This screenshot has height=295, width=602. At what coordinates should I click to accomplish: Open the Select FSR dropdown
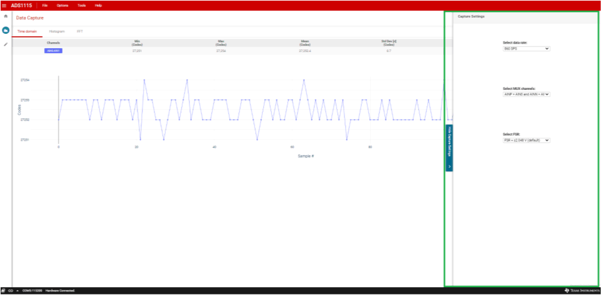click(526, 140)
